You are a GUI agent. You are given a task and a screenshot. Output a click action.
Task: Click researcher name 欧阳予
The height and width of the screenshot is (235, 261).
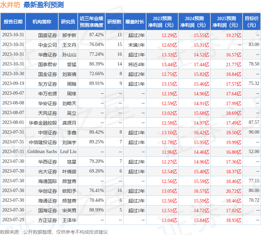tap(69, 191)
